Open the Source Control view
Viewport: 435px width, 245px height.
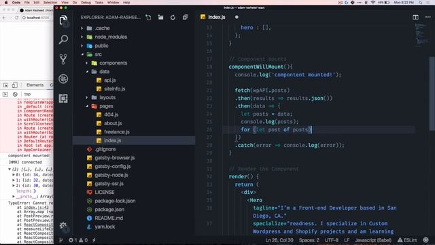pos(63,59)
